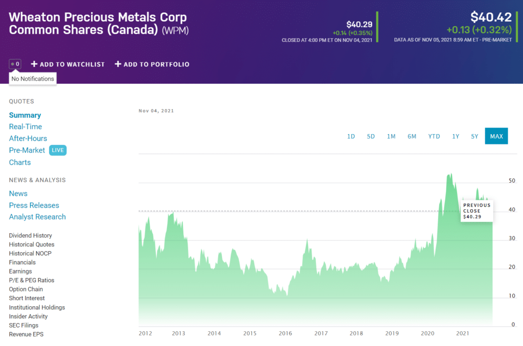Click the $40.42 pre-market price

pos(491,17)
